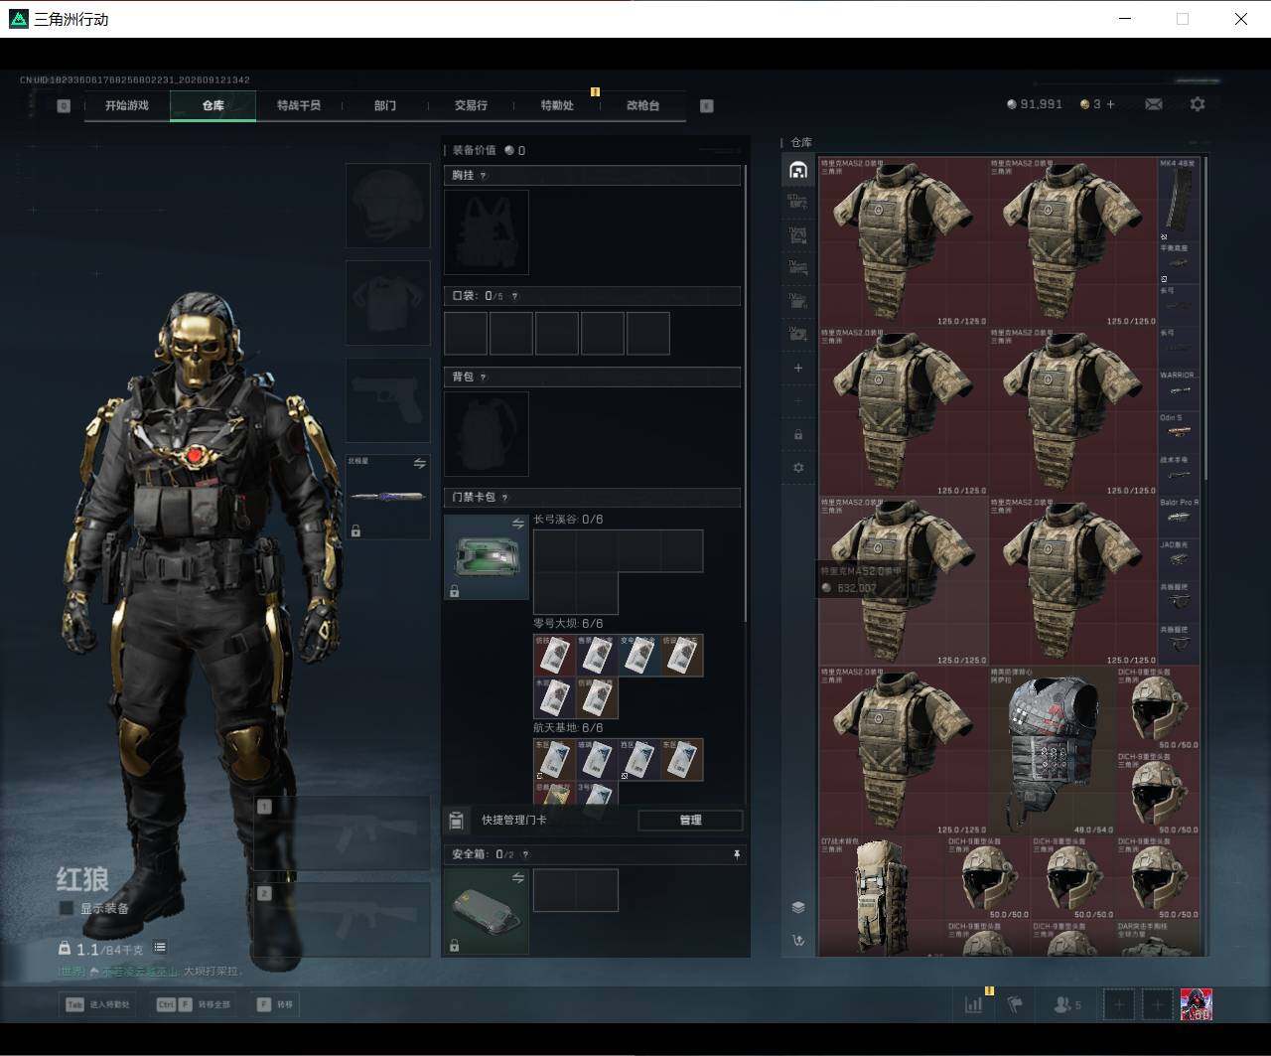Viewport: 1271px width, 1056px height.
Task: Click the help icon next to 背包
Action: pyautogui.click(x=484, y=377)
